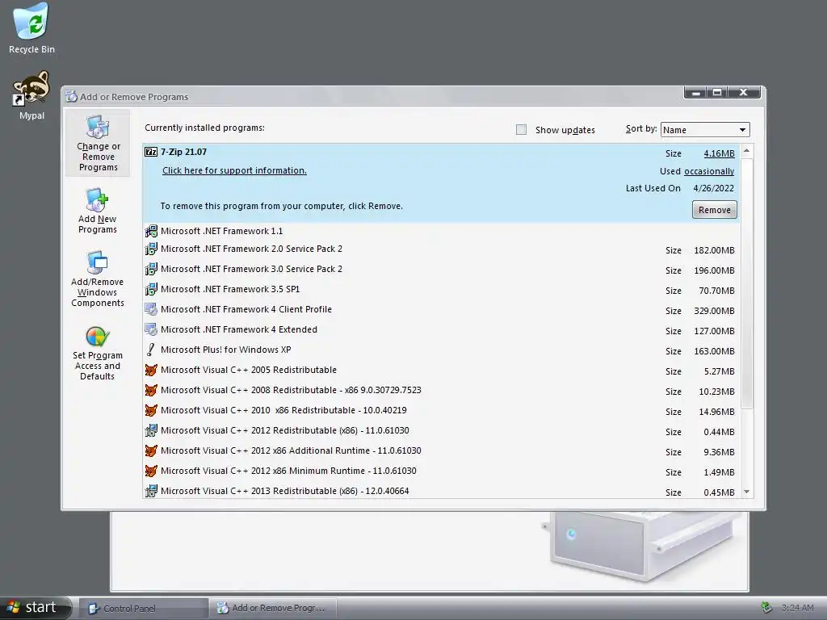
Task: Switch to Control Panel taskbar button
Action: point(142,609)
